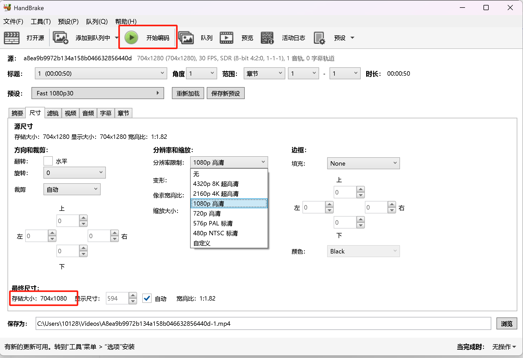523x358 pixels.
Task: Increase the 显示尺寸 display size stepper
Action: point(133,295)
